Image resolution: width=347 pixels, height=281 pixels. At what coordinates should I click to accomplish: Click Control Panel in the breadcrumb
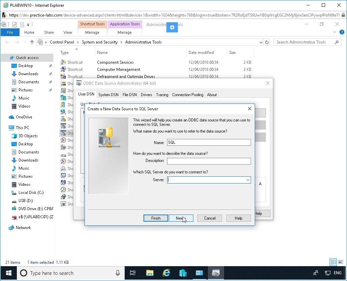(x=62, y=42)
